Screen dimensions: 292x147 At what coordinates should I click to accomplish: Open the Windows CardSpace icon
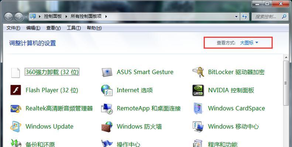pos(198,108)
